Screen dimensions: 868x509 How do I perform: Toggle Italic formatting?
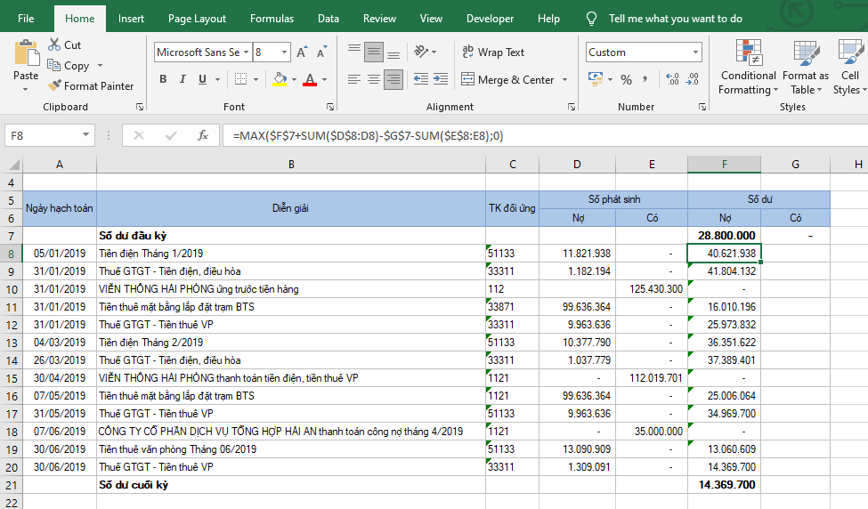(x=183, y=80)
